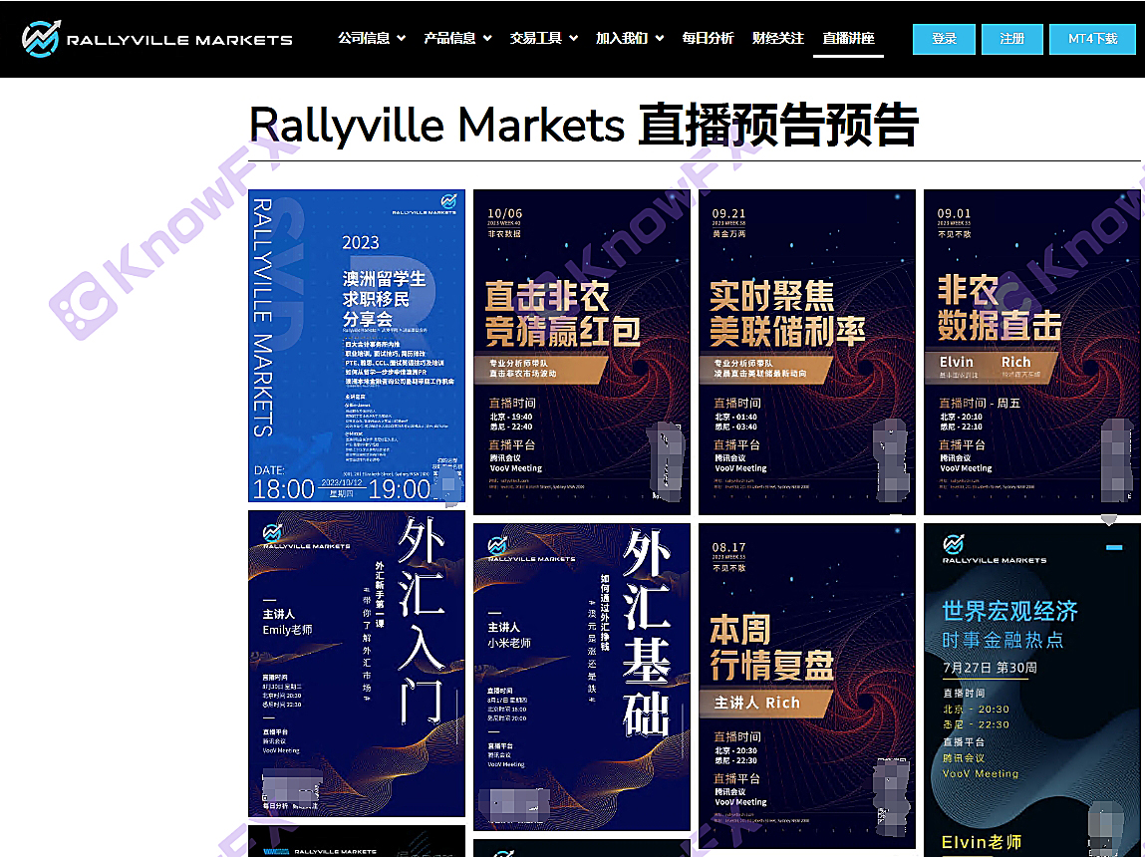Open the 每日分析 menu item
This screenshot has width=1145, height=857.
click(708, 38)
